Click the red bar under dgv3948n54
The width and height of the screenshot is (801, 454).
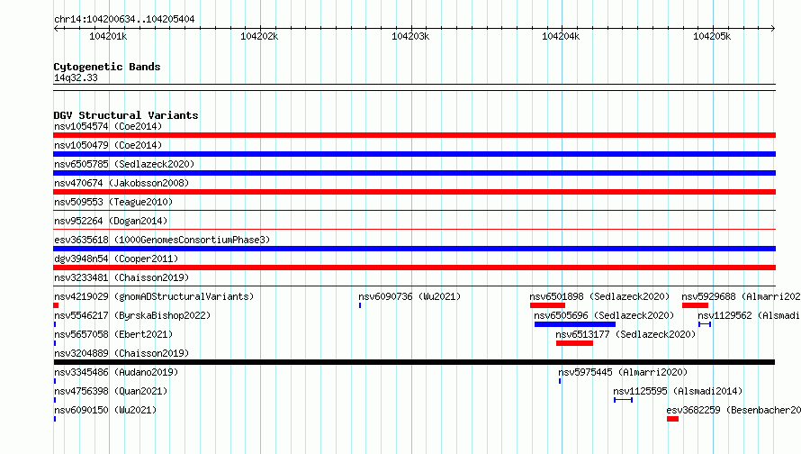(414, 268)
